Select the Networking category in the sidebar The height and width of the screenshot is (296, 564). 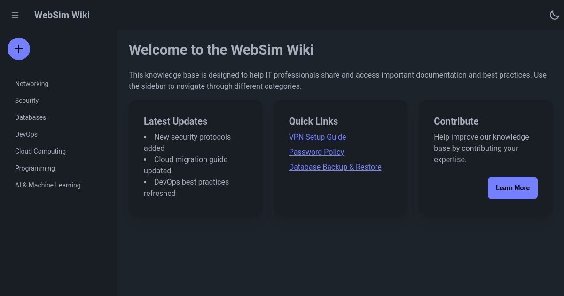tap(31, 84)
